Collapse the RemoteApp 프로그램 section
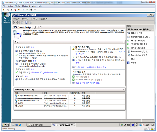 click(124, 90)
